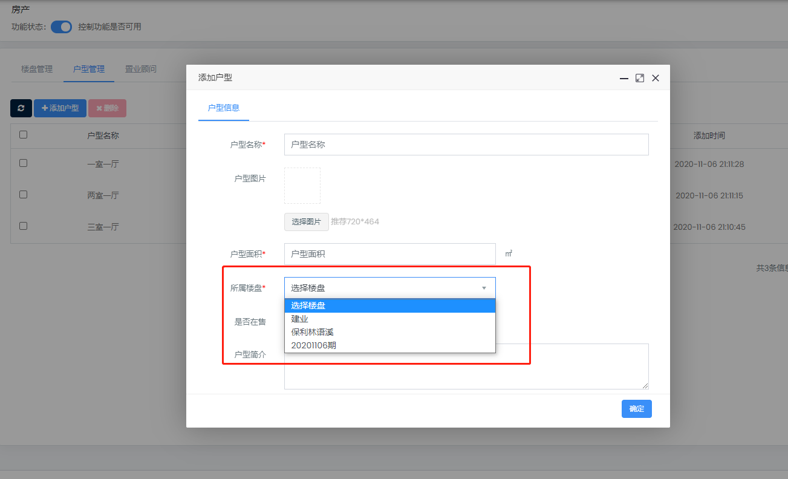This screenshot has height=479, width=788.
Task: Choose 保利林语溪 in the dropdown list
Action: point(312,332)
